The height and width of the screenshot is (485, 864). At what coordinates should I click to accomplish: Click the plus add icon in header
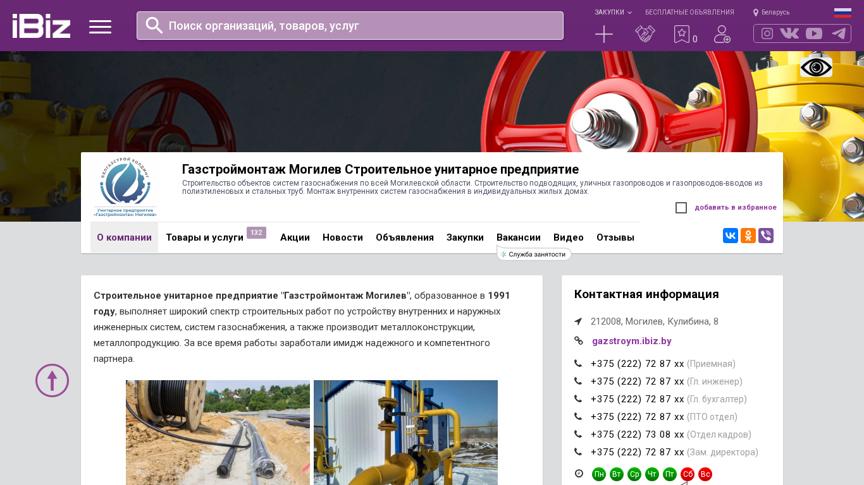604,34
